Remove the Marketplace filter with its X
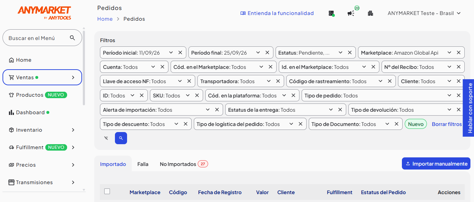The height and width of the screenshot is (202, 474). tap(459, 52)
